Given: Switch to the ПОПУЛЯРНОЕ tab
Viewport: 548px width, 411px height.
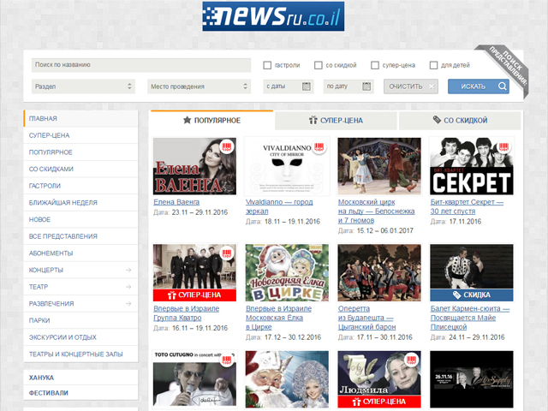Looking at the screenshot, I should (211, 120).
